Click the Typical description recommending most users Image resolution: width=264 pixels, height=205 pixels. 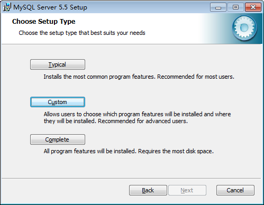(139, 77)
